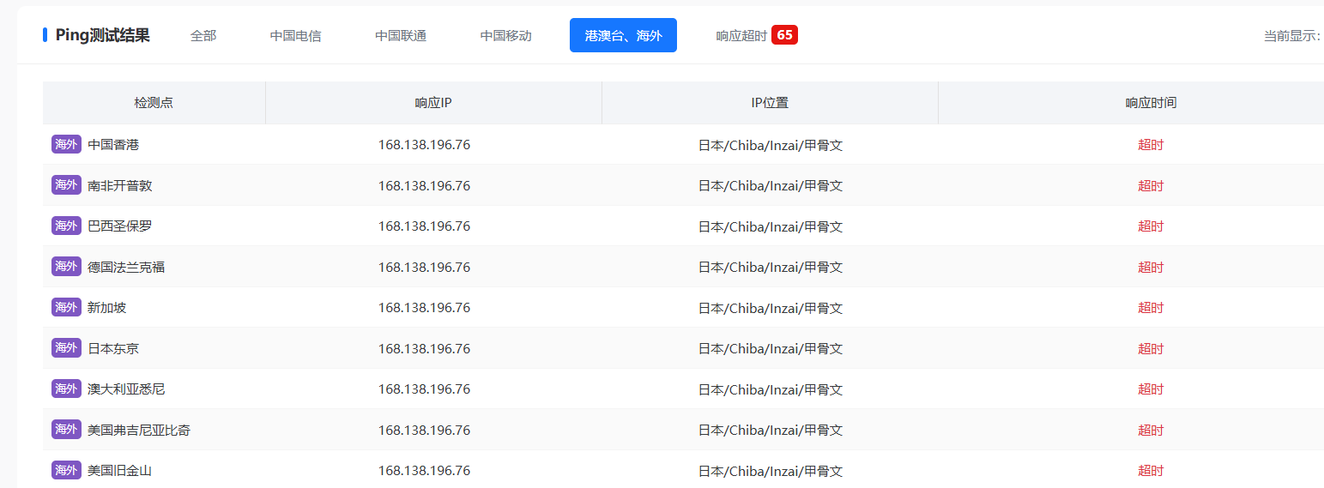Open the 全部 tab
The width and height of the screenshot is (1324, 488).
point(203,35)
